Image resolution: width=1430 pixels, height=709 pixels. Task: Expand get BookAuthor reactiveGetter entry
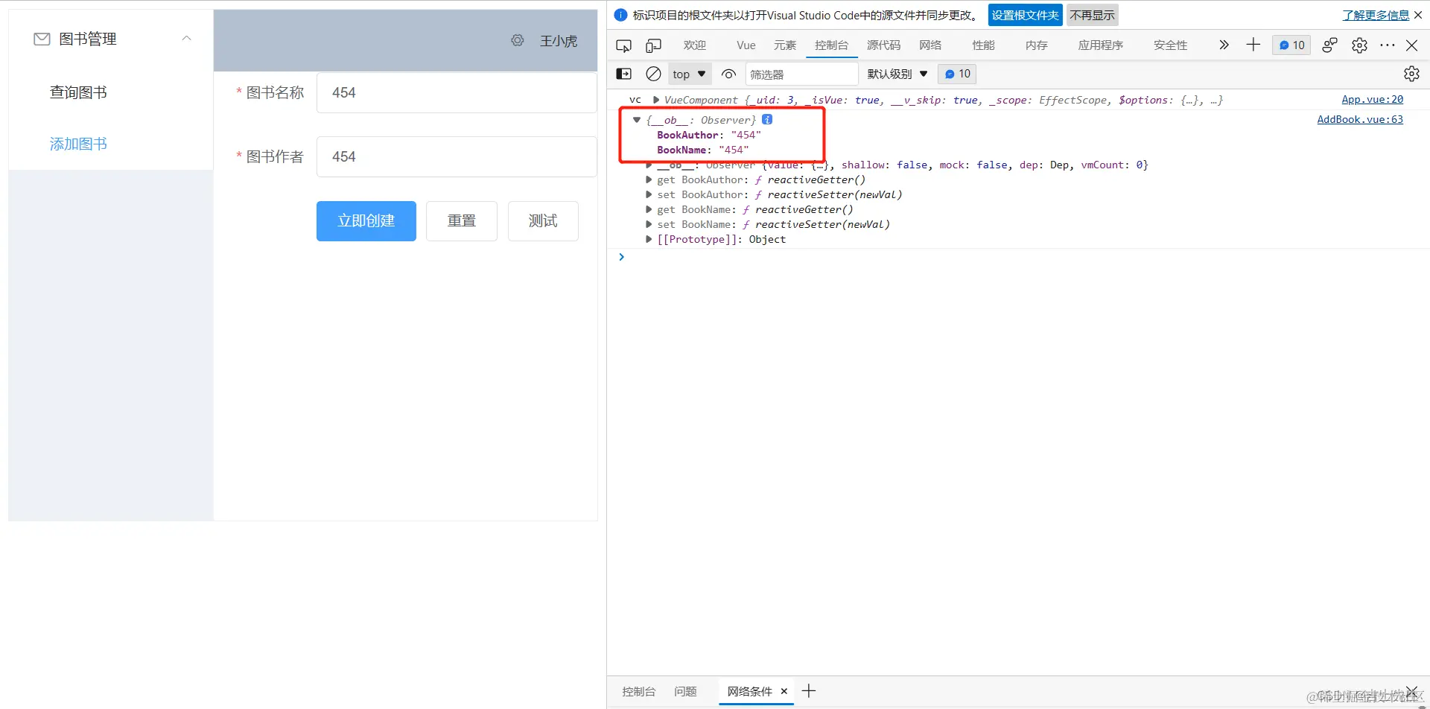pos(649,179)
